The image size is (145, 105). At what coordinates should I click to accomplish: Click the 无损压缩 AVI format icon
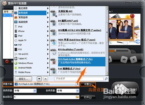pos(54,14)
